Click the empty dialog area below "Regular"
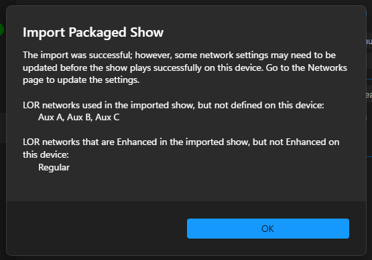Image resolution: width=372 pixels, height=260 pixels. pos(186,187)
